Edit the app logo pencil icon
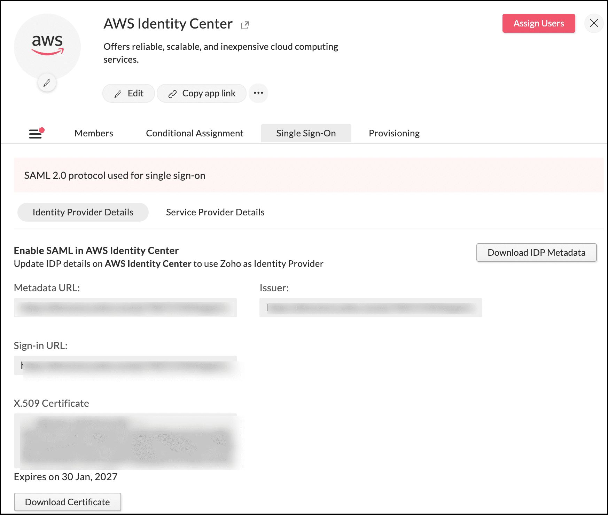 (47, 83)
